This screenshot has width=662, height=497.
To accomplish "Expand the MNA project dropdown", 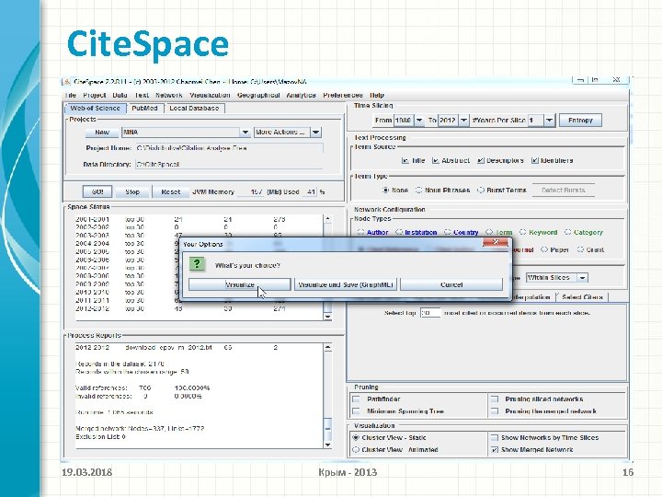I will [x=245, y=133].
